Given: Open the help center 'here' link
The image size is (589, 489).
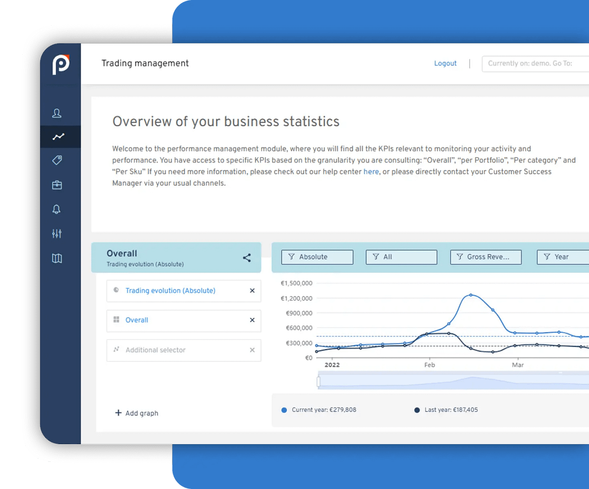Looking at the screenshot, I should (x=371, y=172).
